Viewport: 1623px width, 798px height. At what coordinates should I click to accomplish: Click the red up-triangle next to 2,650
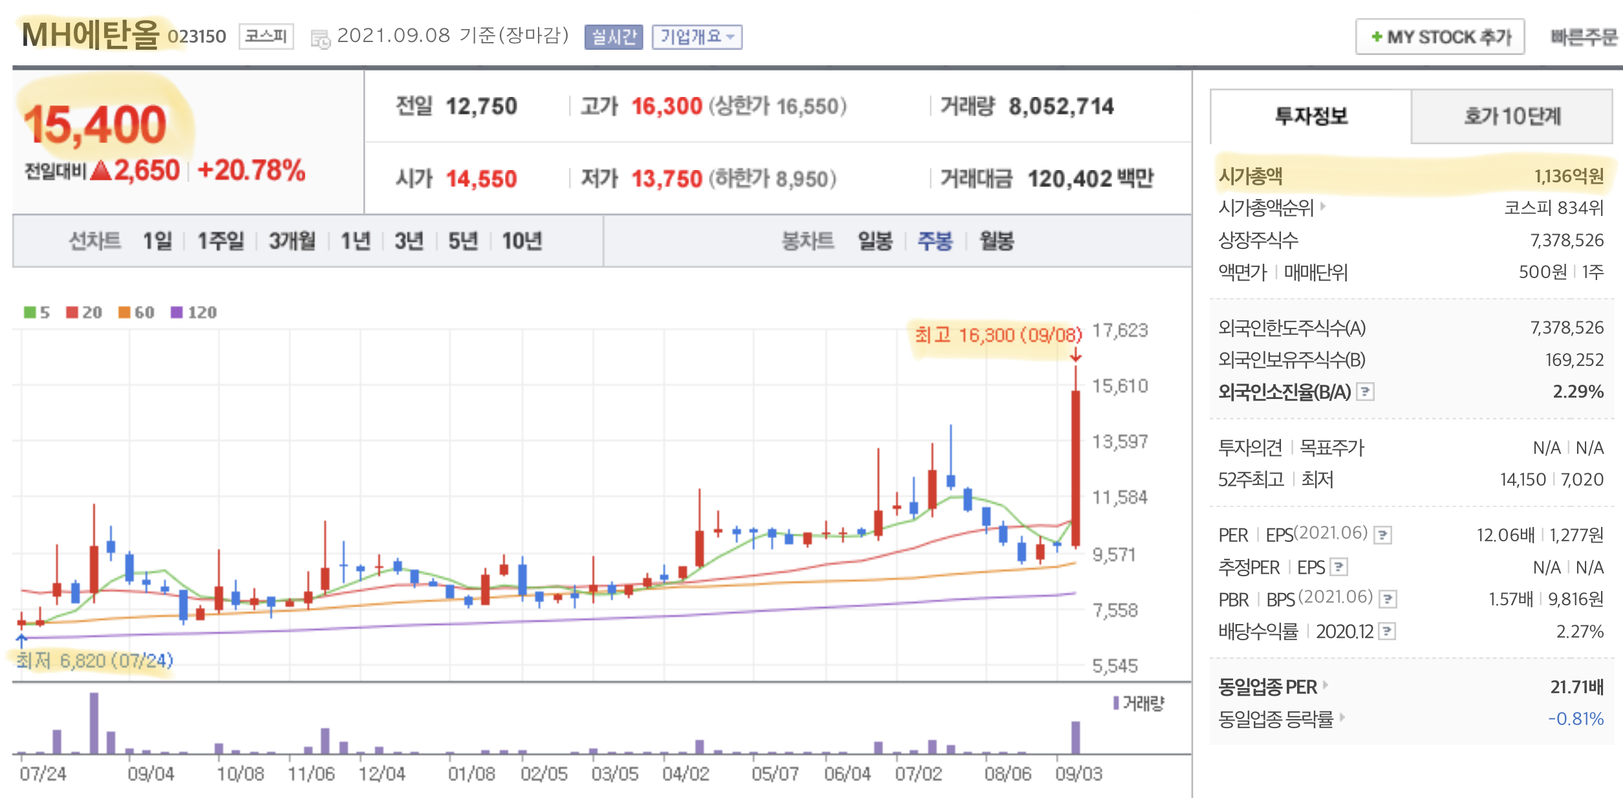tap(101, 171)
